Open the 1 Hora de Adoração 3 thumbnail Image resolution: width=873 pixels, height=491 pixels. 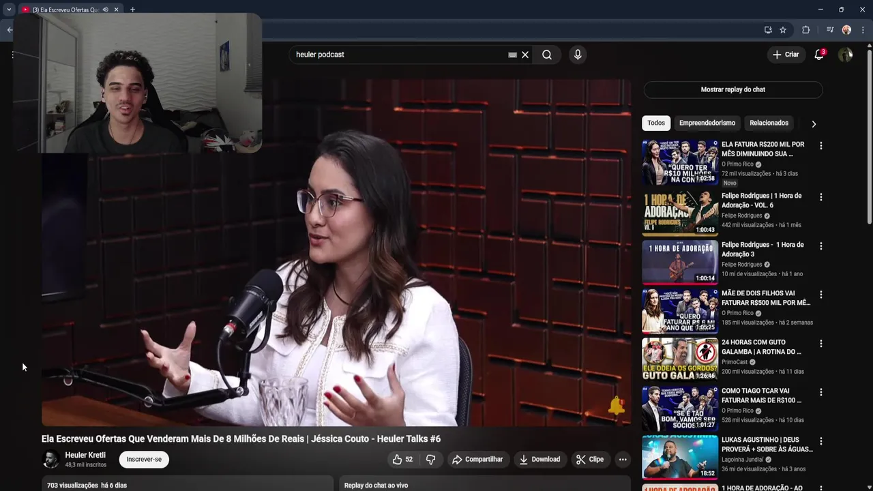tap(680, 263)
